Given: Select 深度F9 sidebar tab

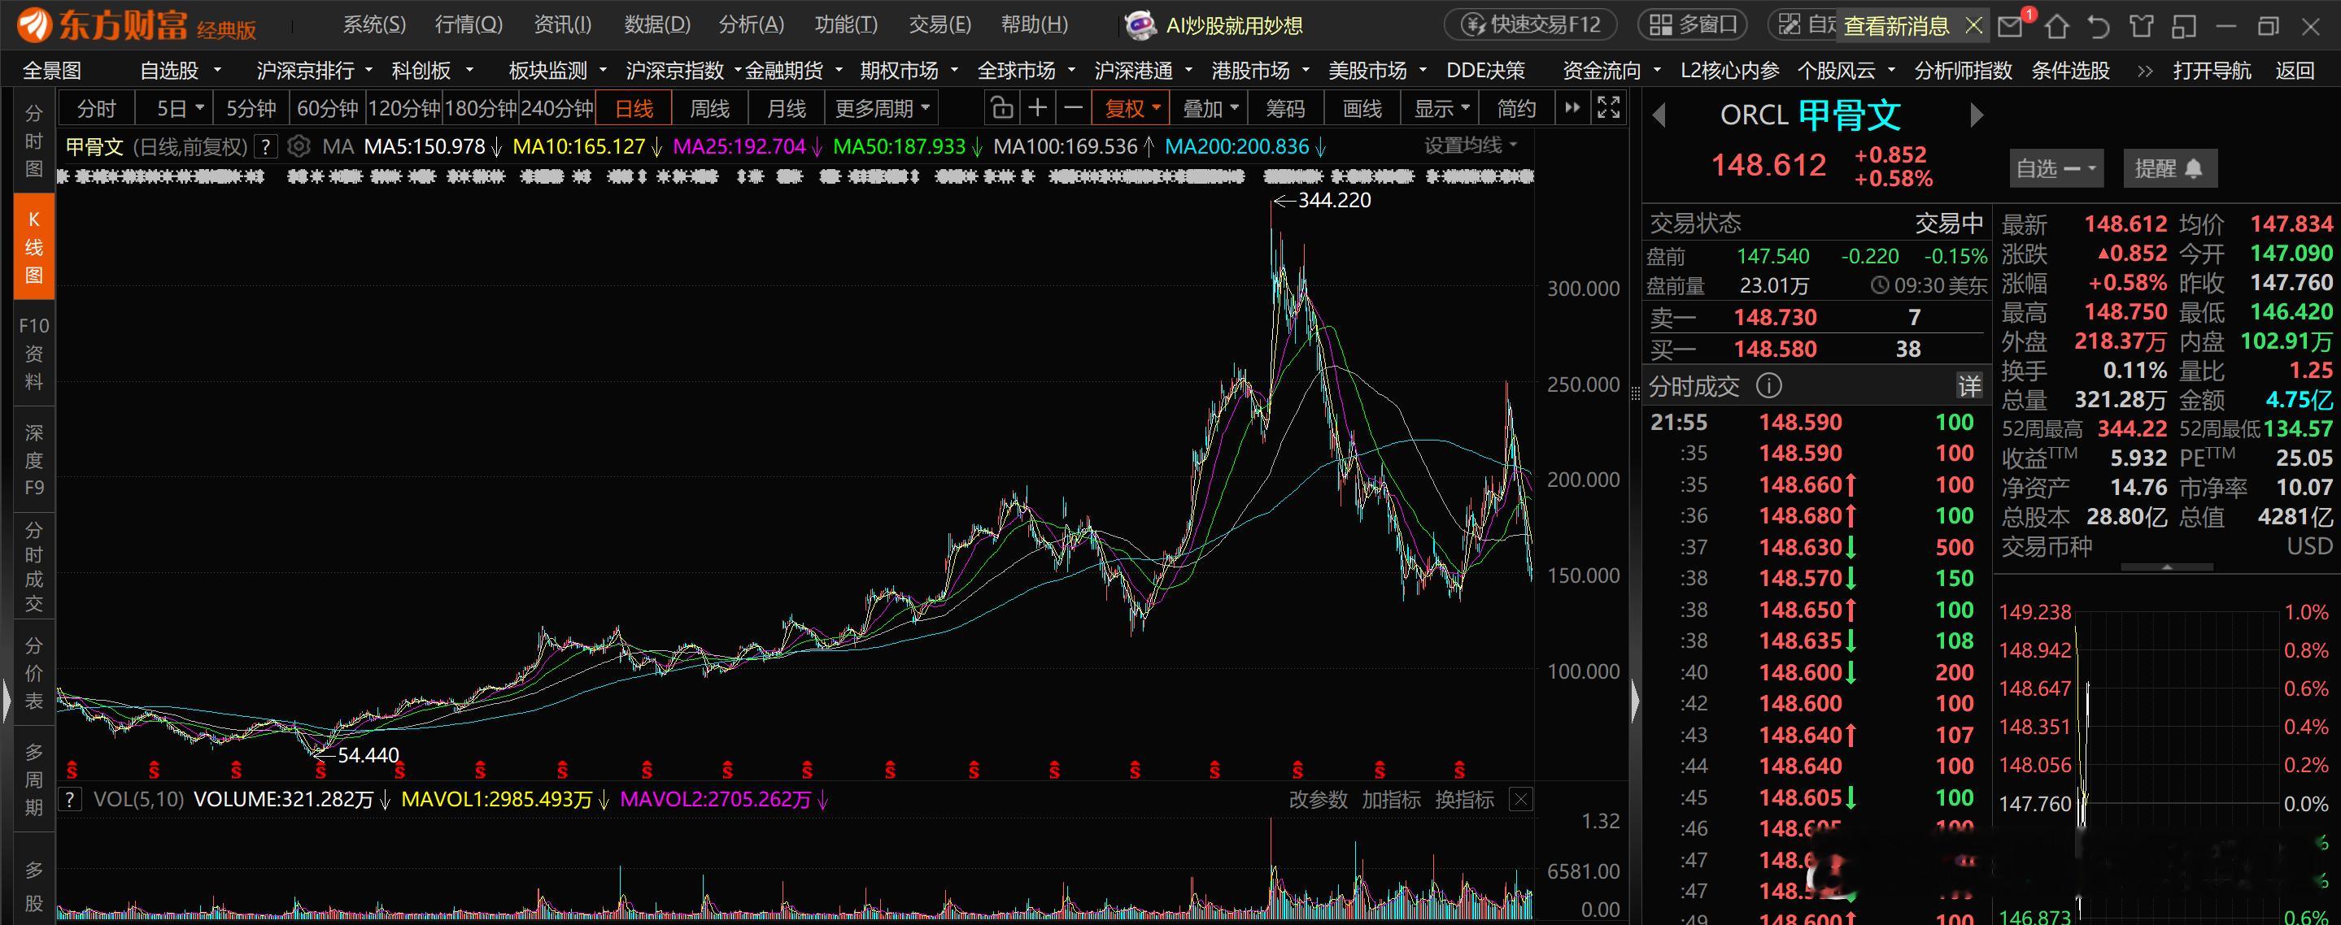Looking at the screenshot, I should point(33,459).
